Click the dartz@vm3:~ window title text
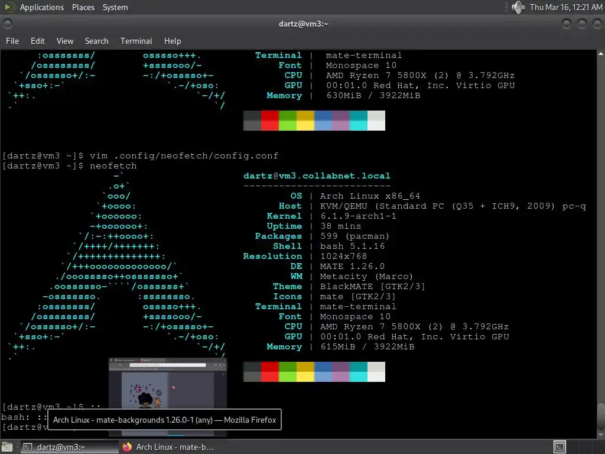 pyautogui.click(x=303, y=24)
